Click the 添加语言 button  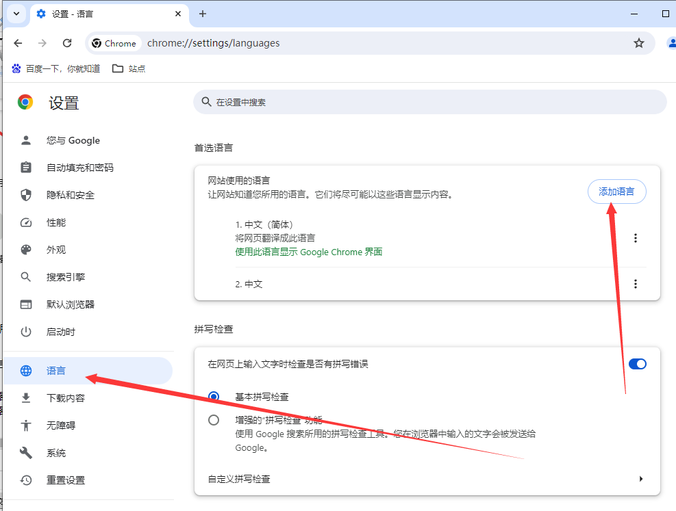[x=616, y=192]
